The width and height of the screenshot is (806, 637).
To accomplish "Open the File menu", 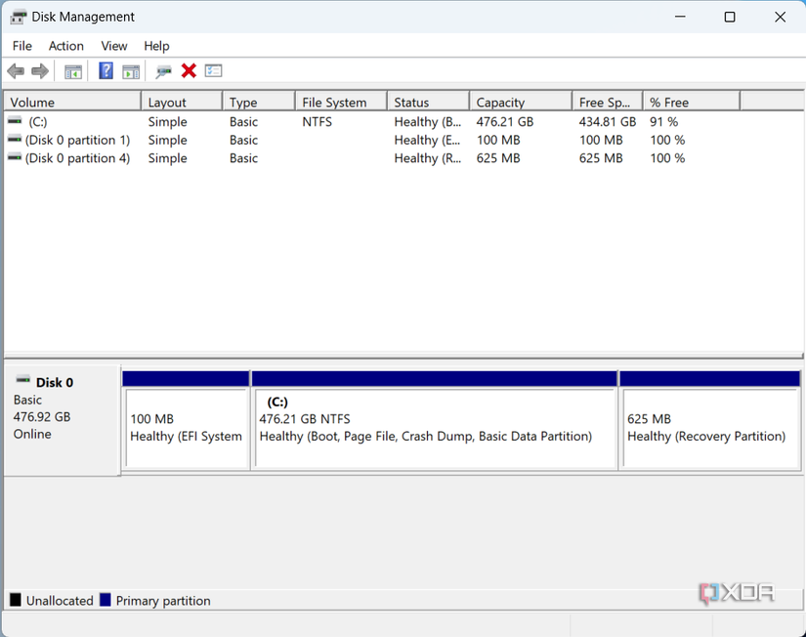I will [22, 46].
